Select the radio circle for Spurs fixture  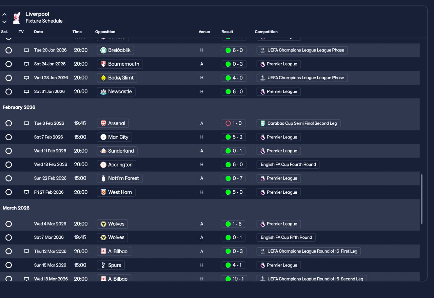[9, 265]
